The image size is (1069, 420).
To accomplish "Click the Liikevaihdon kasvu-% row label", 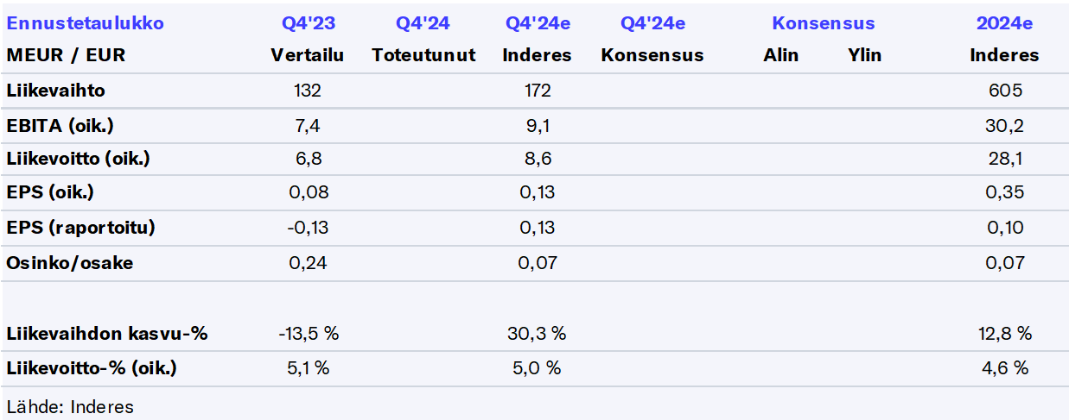I will pyautogui.click(x=106, y=334).
